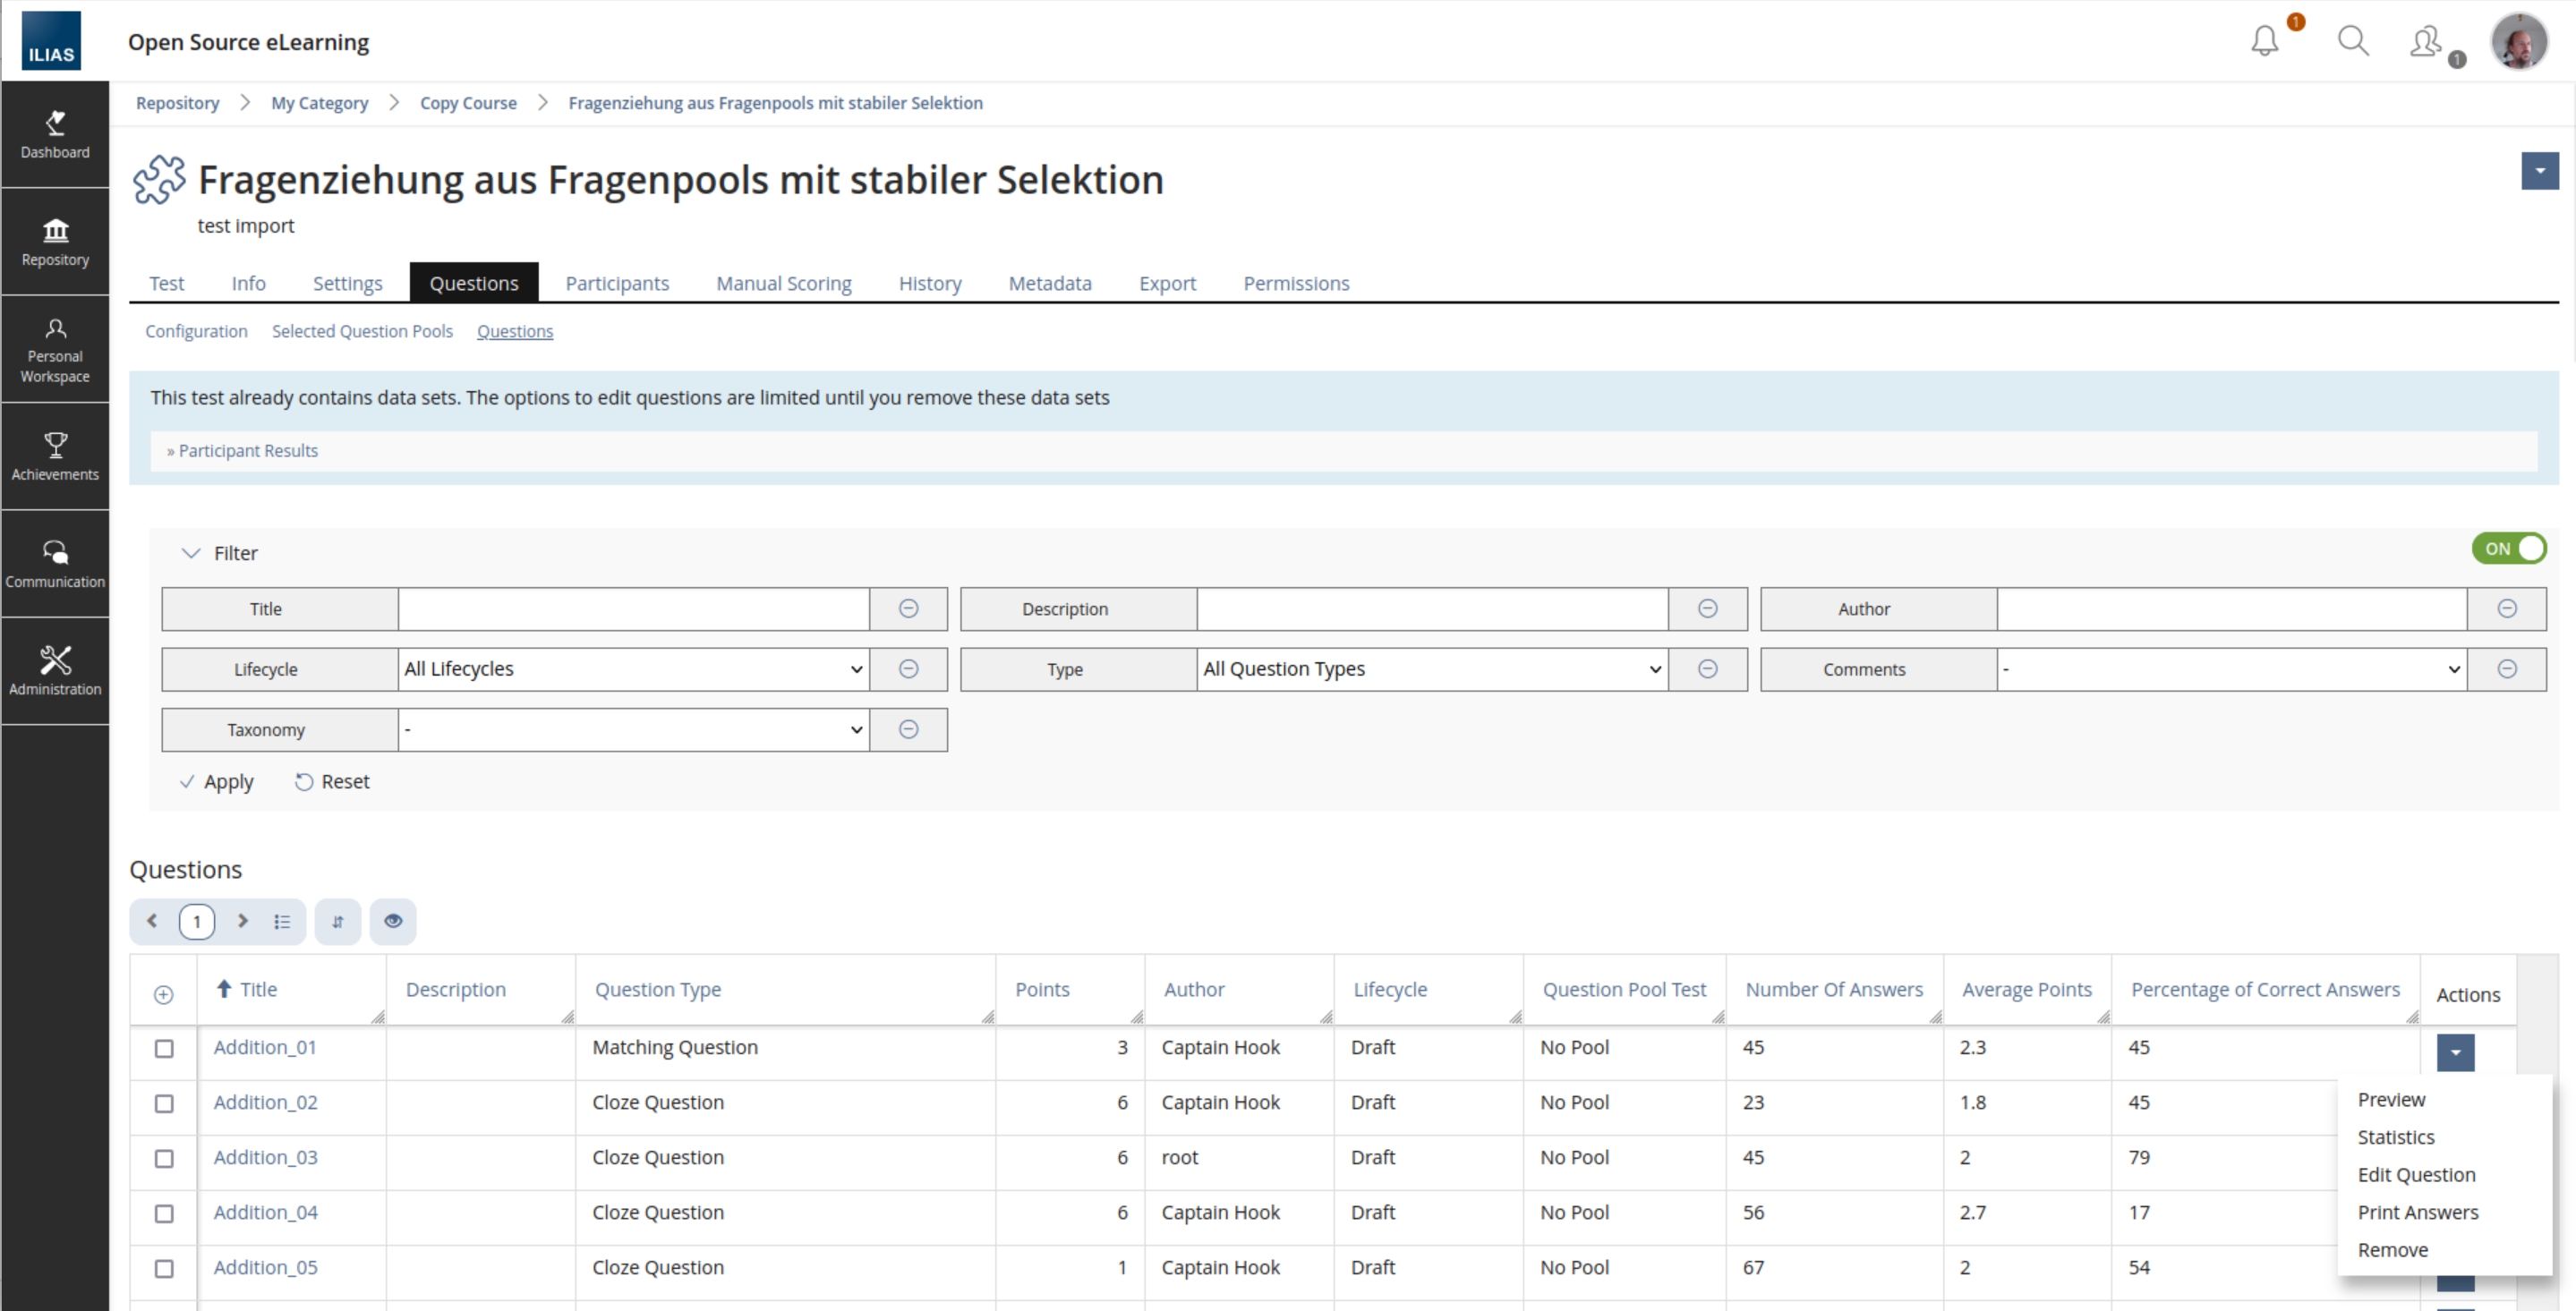
Task: Open the search magnifier icon
Action: pos(2353,41)
